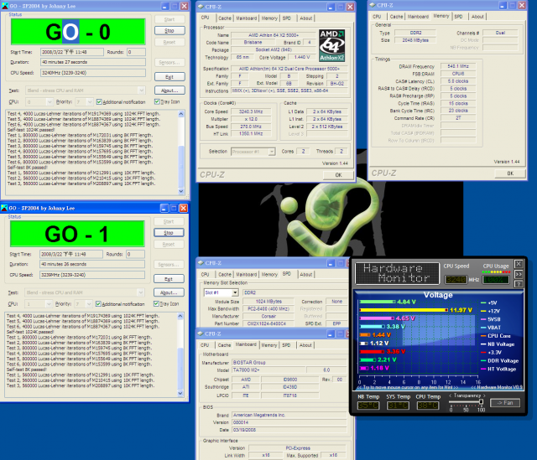Toggle Tray Icon checkbox in GO-1 window

pos(156,303)
